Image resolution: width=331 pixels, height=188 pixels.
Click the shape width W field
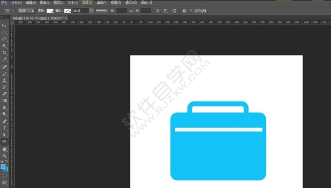coord(121,11)
